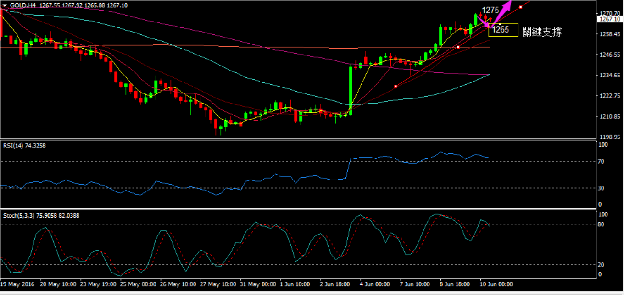Click the 1198.95 price axis label
Image resolution: width=624 pixels, height=295 pixels.
point(610,137)
